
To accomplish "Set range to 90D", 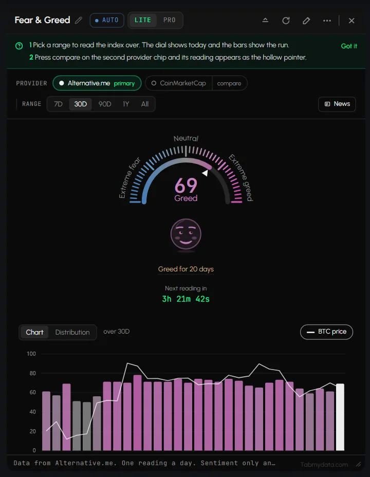I will 105,104.
